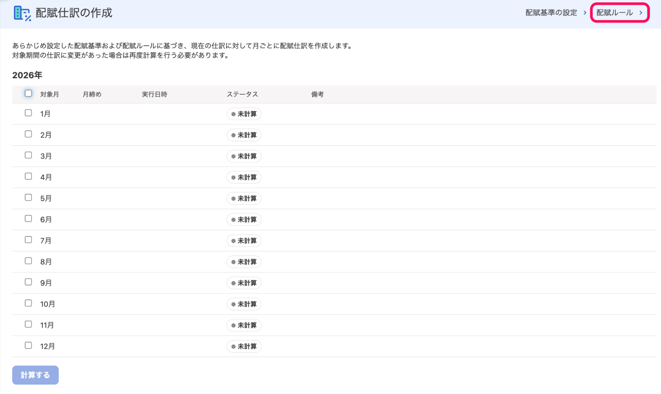This screenshot has height=394, width=661.
Task: Click the chevron beside 配賦ルール
Action: [641, 13]
